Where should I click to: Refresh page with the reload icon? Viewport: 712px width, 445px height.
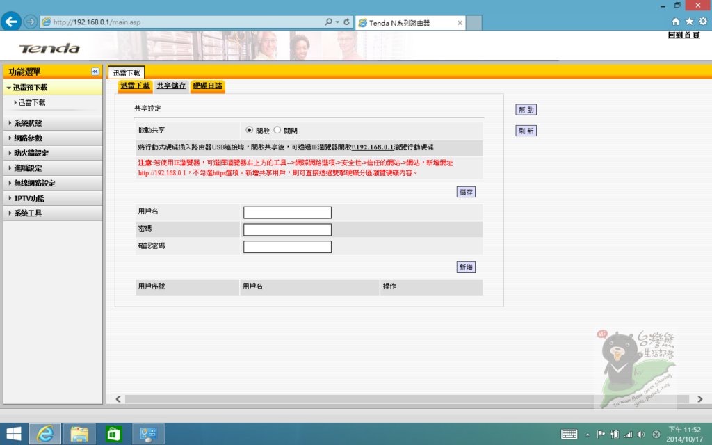(x=346, y=22)
